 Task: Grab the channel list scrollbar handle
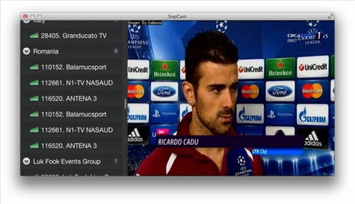tap(125, 104)
